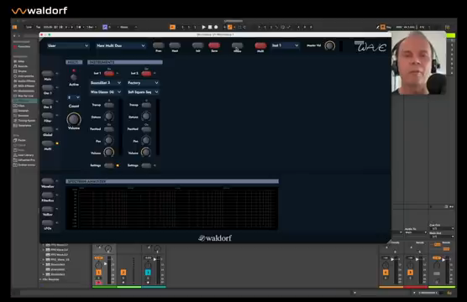Click inside the Spectrum Analyzer display
Image resolution: width=467 pixels, height=302 pixels.
(172, 208)
